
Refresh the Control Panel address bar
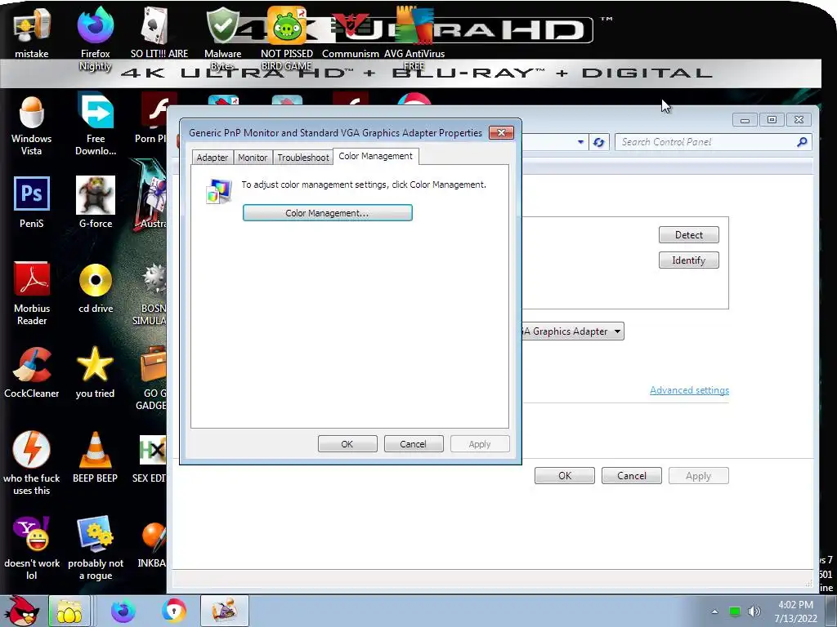tap(598, 142)
